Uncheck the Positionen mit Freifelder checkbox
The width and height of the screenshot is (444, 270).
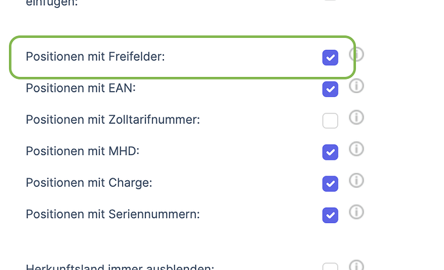330,58
